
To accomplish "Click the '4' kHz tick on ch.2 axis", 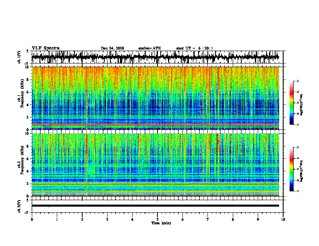I will click(x=28, y=171).
